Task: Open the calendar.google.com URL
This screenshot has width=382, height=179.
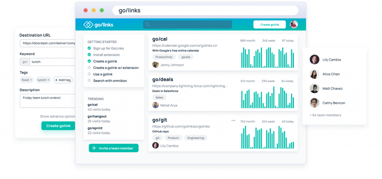Action: click(x=185, y=45)
